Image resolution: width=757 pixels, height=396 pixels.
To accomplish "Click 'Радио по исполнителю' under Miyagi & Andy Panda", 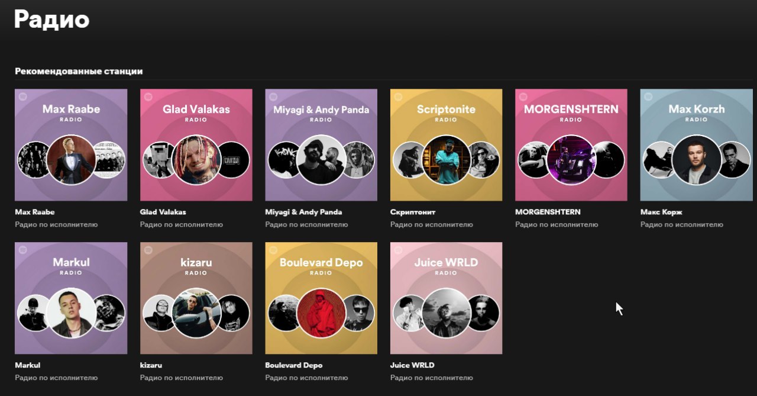I will 306,225.
